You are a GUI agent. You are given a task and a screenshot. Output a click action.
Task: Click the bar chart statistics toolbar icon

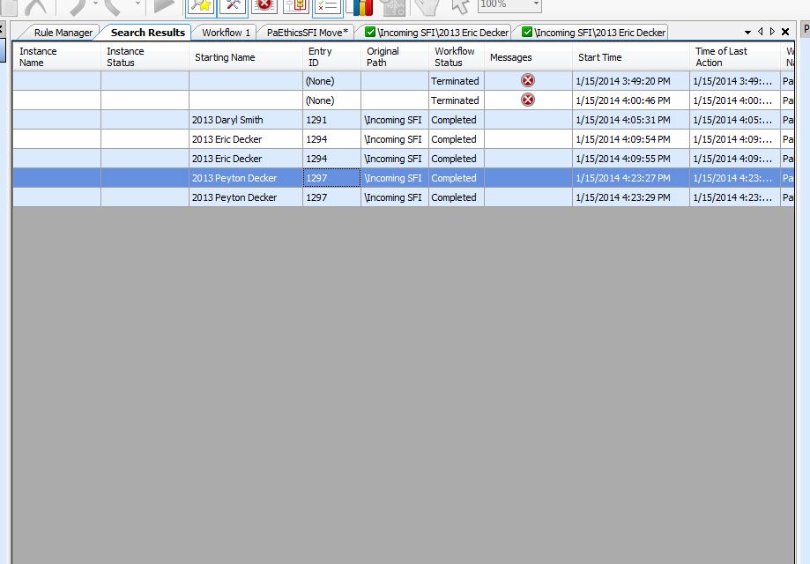point(360,7)
